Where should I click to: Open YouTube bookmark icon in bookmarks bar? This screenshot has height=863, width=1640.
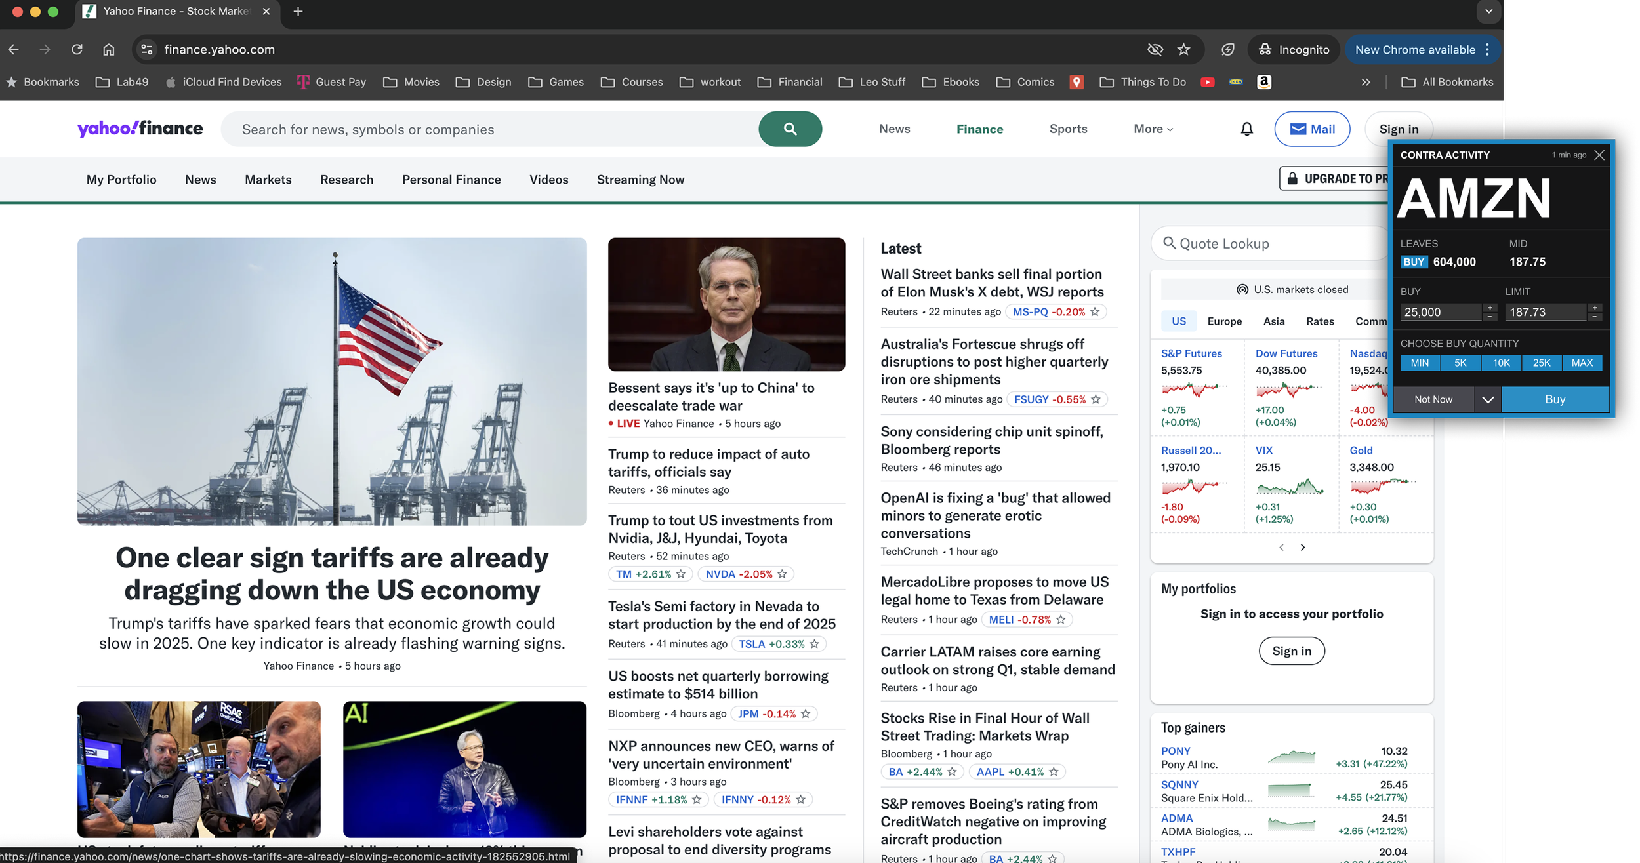1207,82
